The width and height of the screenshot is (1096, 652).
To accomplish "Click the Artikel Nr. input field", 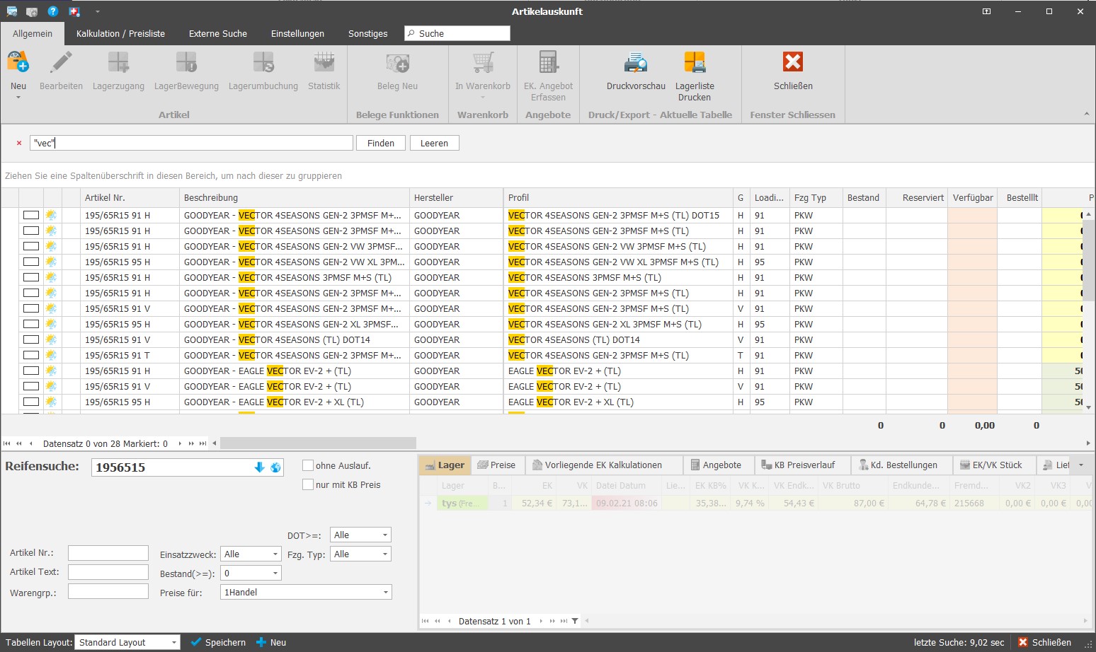I will tap(108, 553).
